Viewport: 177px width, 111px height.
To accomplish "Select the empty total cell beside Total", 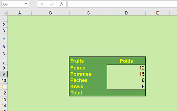I will pyautogui.click(x=126, y=93).
